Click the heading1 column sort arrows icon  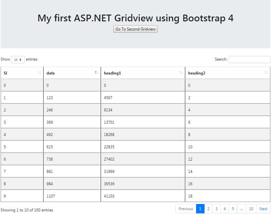point(181,73)
